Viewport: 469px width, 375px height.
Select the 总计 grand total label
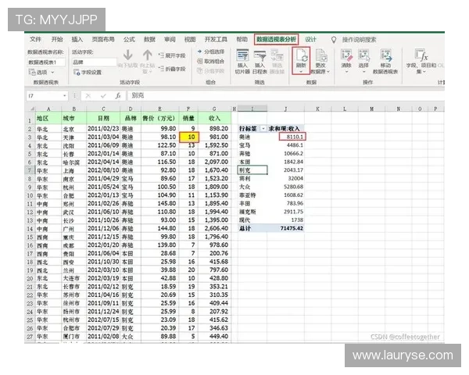click(x=252, y=228)
